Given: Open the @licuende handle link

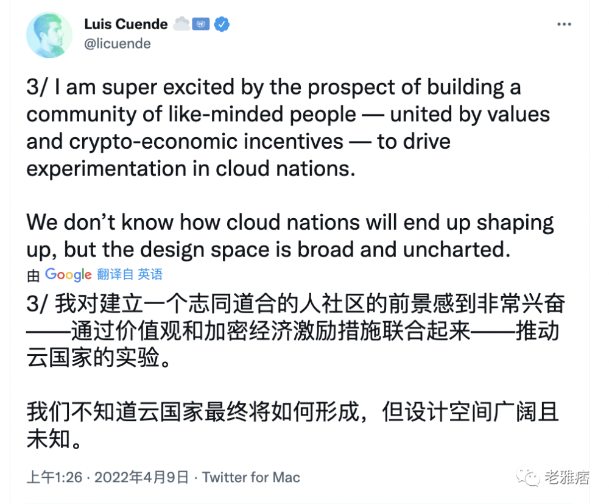Looking at the screenshot, I should [x=118, y=44].
